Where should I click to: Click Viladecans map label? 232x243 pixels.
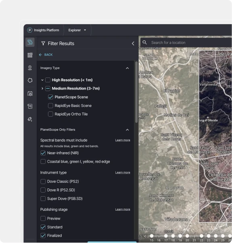point(176,220)
